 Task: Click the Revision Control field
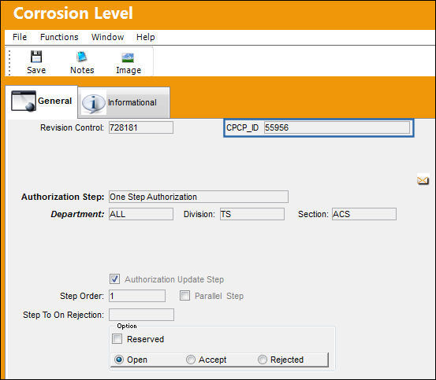(141, 127)
